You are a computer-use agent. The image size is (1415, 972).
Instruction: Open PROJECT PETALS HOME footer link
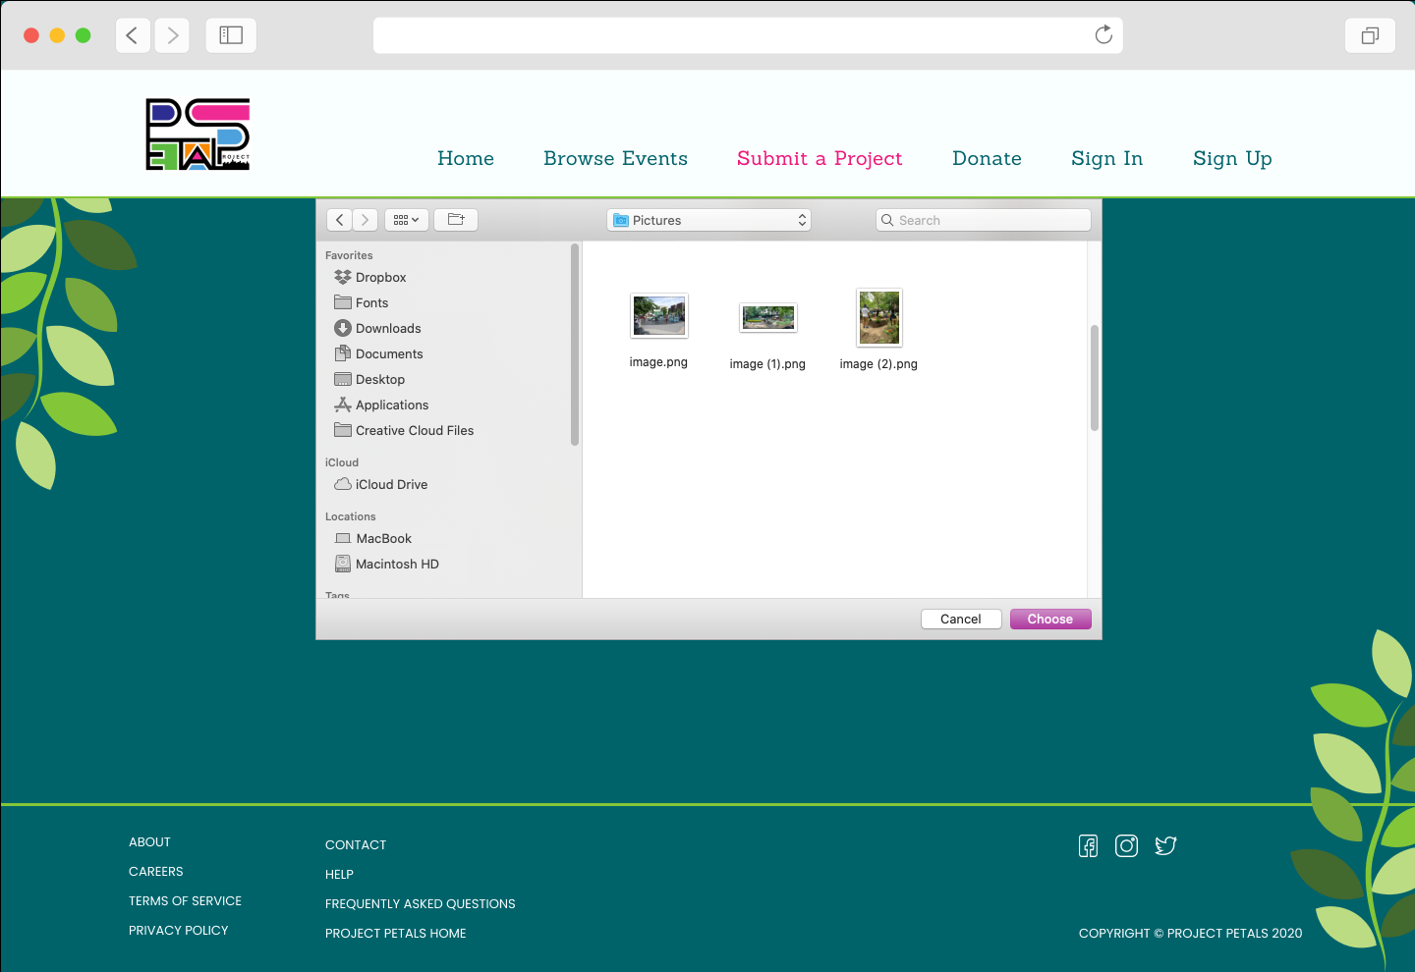396,934
